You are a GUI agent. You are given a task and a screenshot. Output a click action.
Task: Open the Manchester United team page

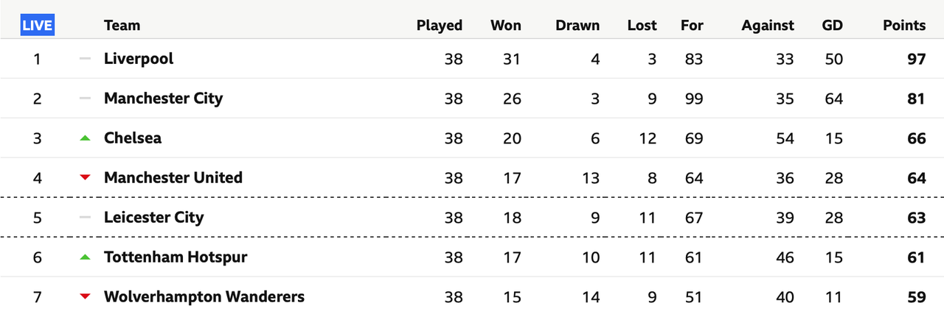(x=173, y=177)
